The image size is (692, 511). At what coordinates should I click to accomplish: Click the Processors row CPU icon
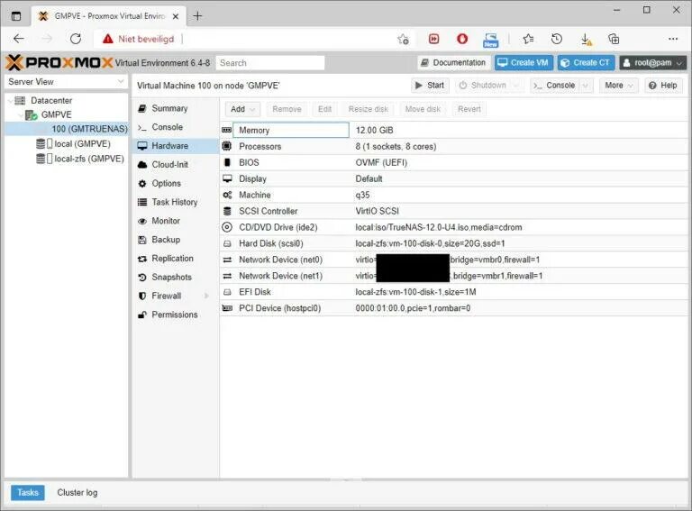coord(226,146)
